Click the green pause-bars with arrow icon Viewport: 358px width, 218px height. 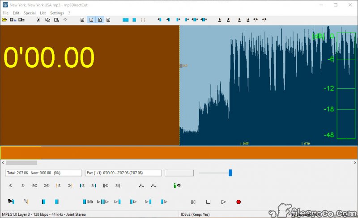tap(177, 186)
